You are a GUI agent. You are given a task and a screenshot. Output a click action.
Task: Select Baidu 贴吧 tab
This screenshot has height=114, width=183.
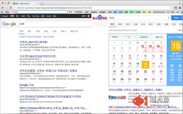point(128,24)
